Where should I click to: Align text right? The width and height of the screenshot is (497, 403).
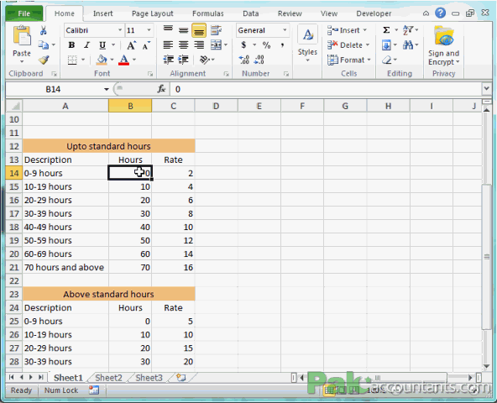click(199, 45)
